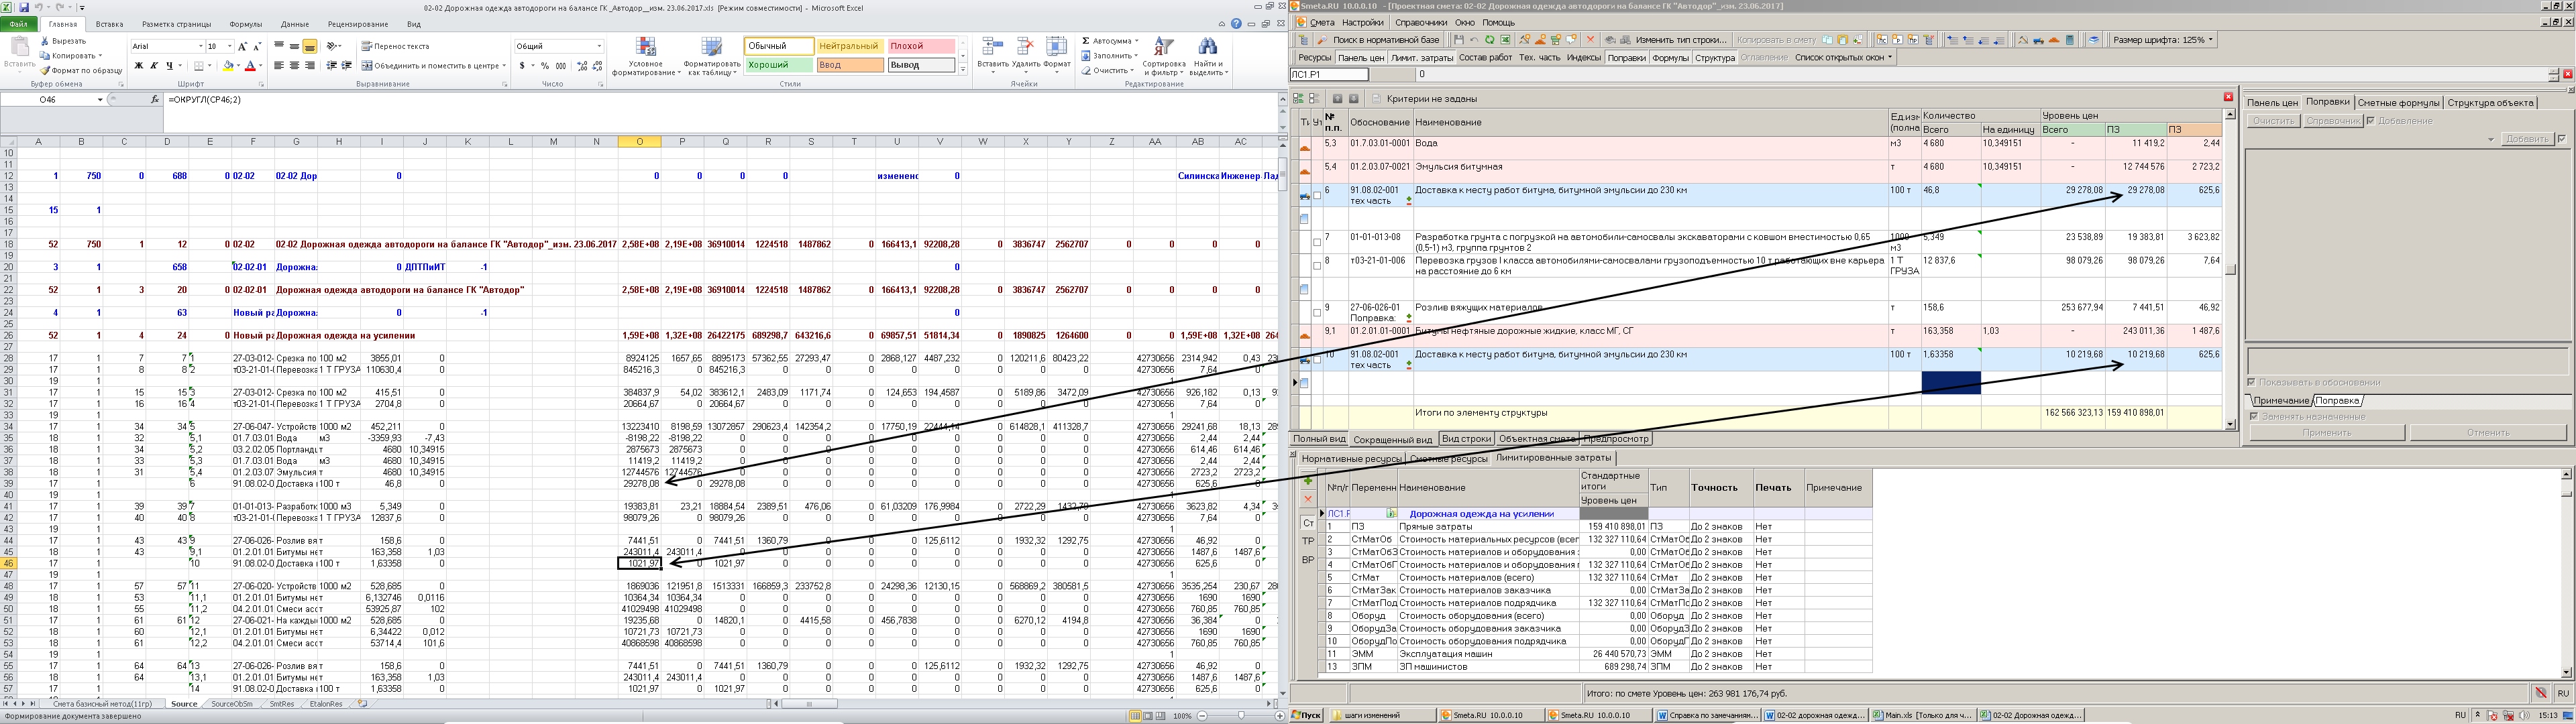Click the Excel Help question mark icon
Image resolution: width=2576 pixels, height=724 pixels.
point(1237,24)
